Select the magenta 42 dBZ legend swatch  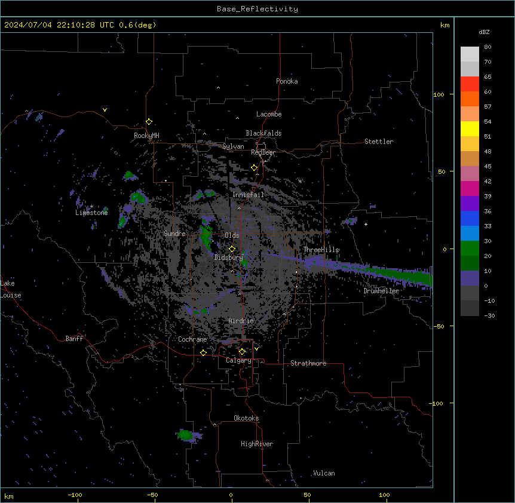(470, 188)
